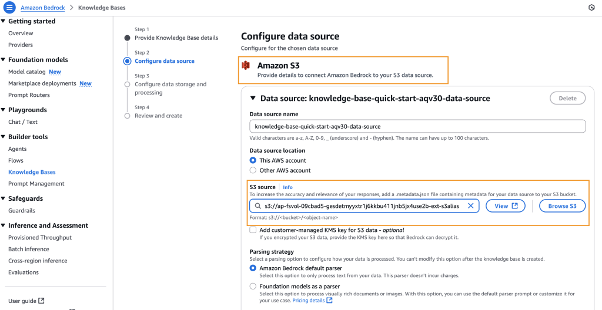Click the Data source name input field

[417, 126]
